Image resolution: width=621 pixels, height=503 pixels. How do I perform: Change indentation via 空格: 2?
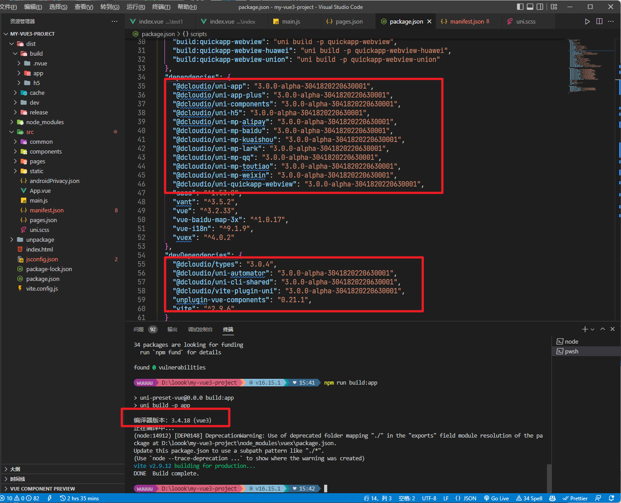pyautogui.click(x=407, y=498)
